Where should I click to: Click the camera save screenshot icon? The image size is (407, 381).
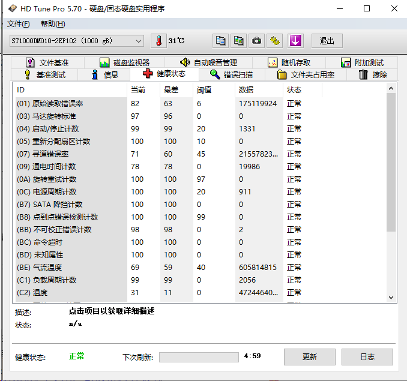(x=256, y=41)
